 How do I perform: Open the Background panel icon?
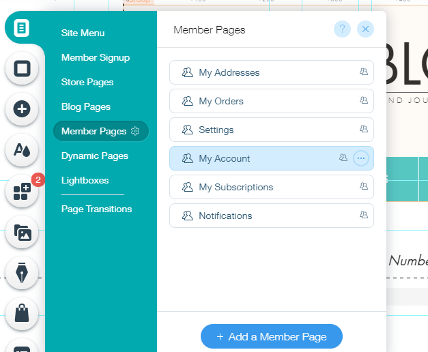22,68
